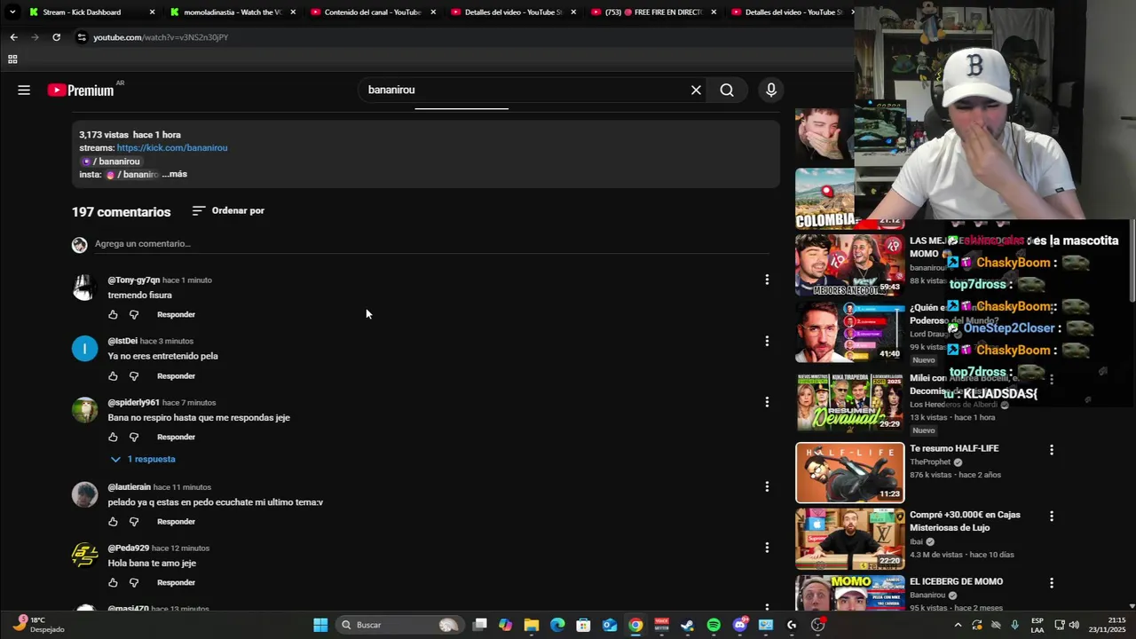
Task: Go back with the browser back arrow
Action: point(13,37)
